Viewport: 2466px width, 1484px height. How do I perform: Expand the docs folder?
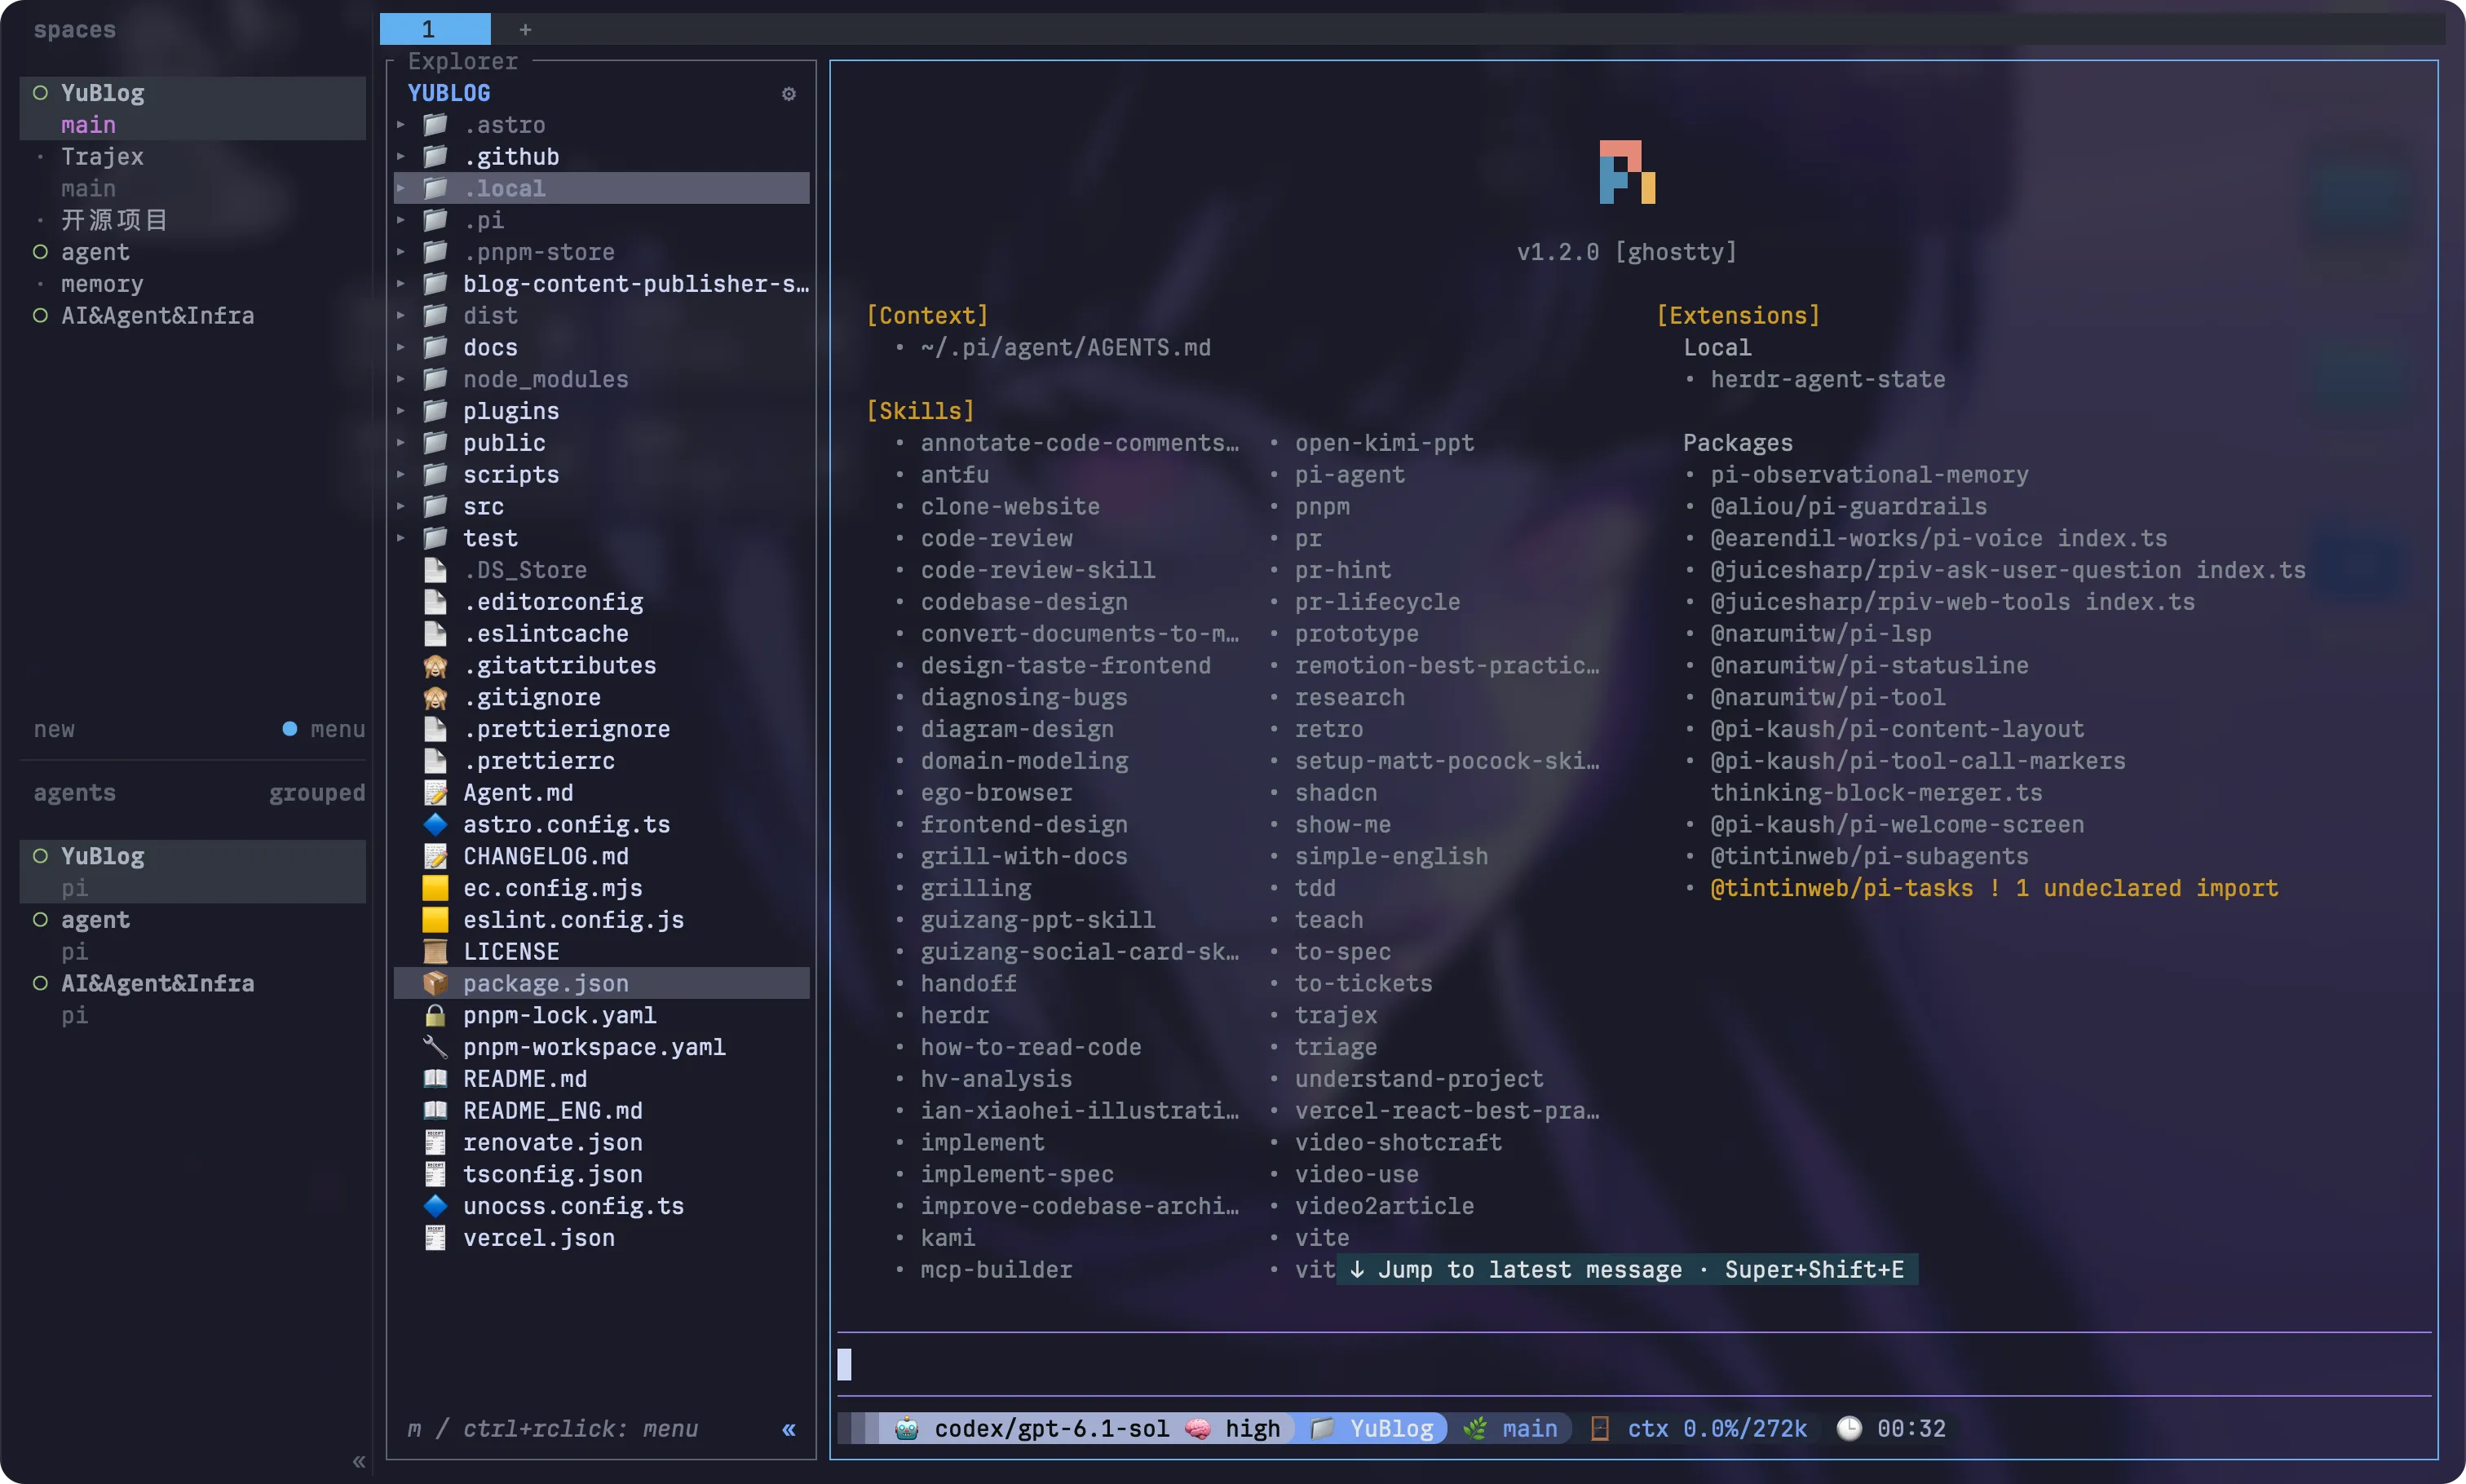400,348
